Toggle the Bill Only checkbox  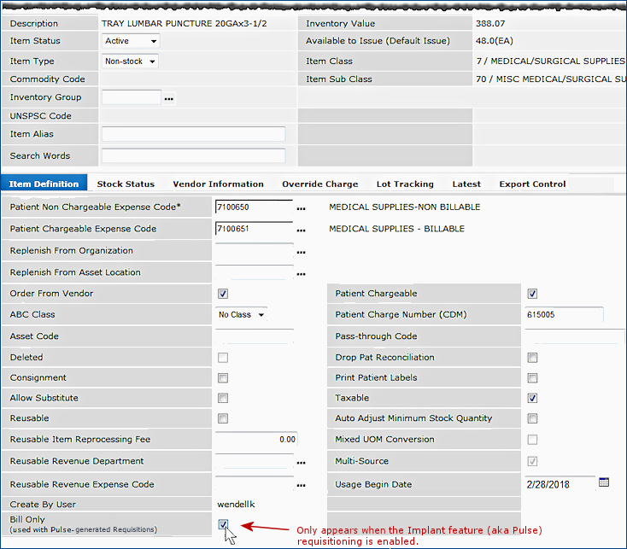(x=223, y=524)
